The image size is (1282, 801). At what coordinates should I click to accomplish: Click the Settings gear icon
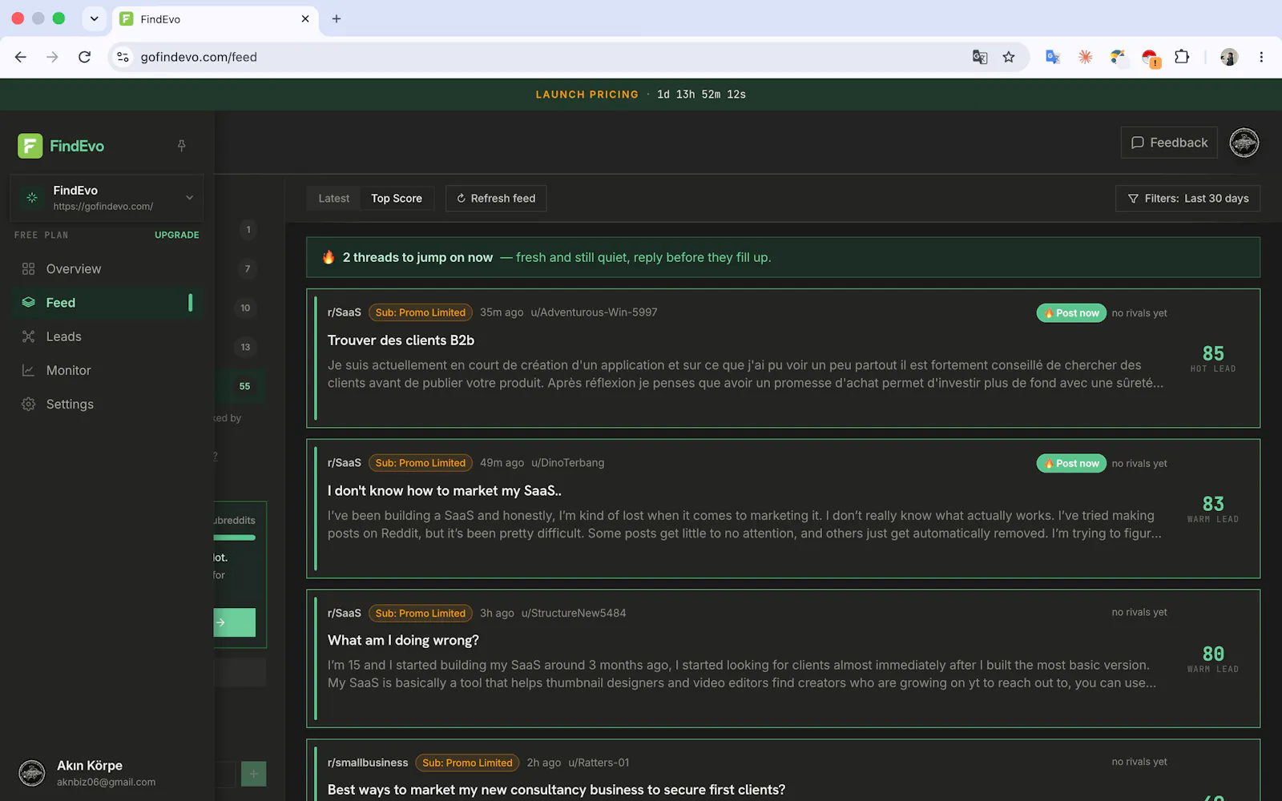[29, 405]
